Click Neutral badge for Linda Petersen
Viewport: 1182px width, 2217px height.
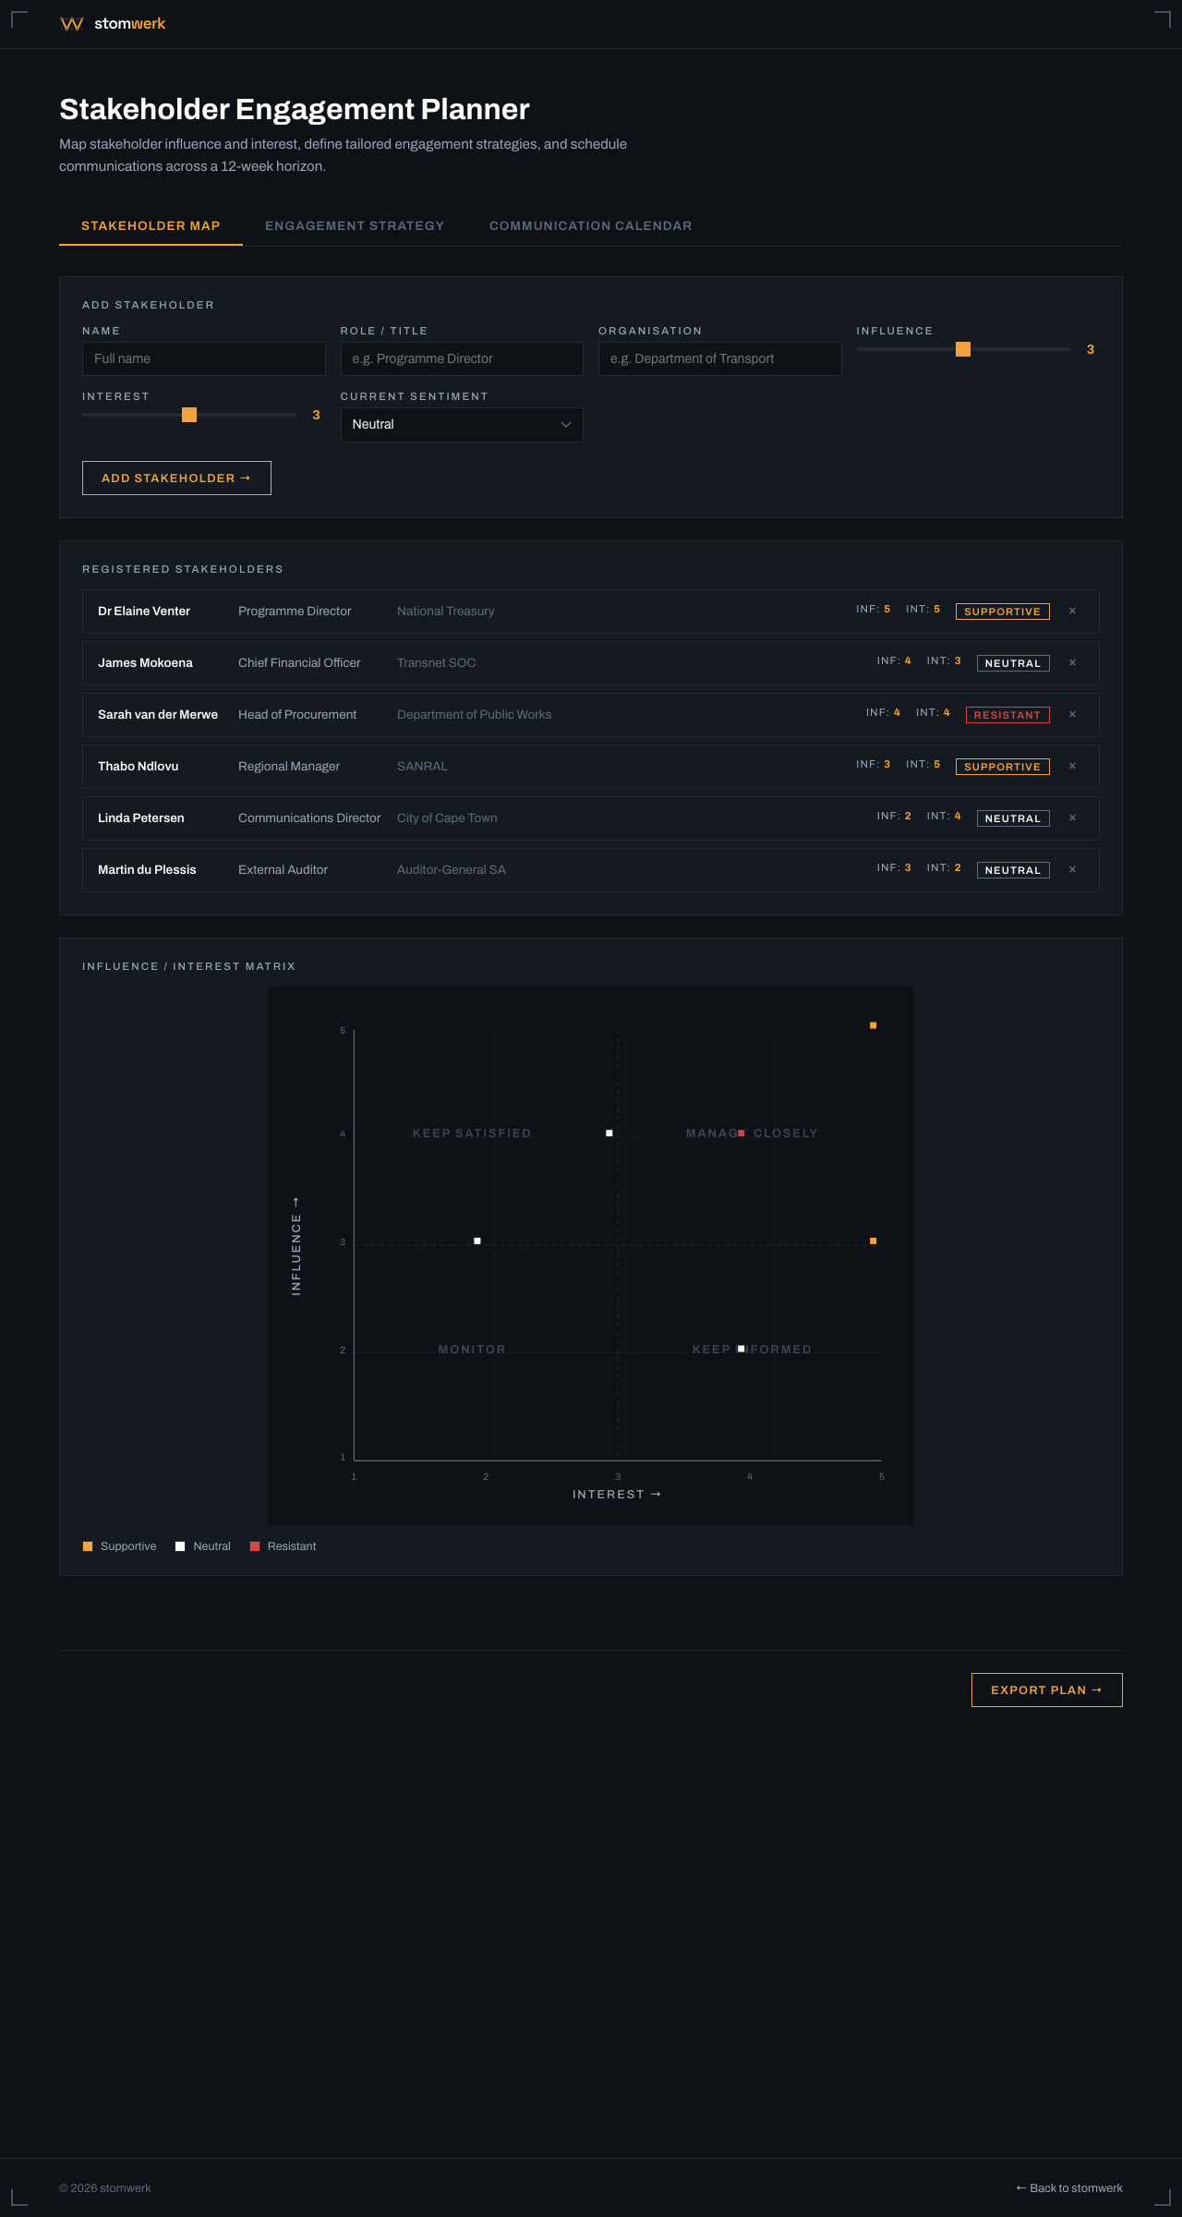1013,818
